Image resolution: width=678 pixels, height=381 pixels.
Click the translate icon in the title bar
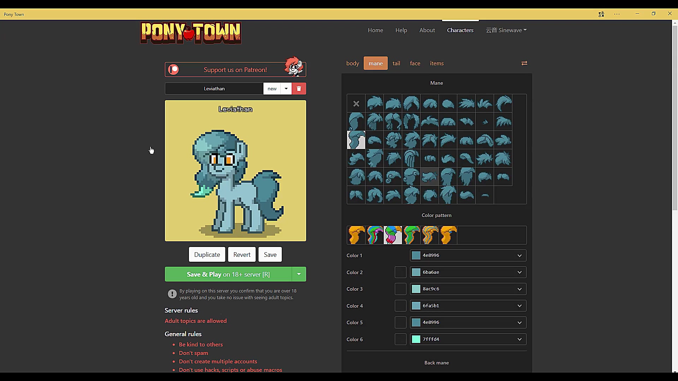point(601,14)
